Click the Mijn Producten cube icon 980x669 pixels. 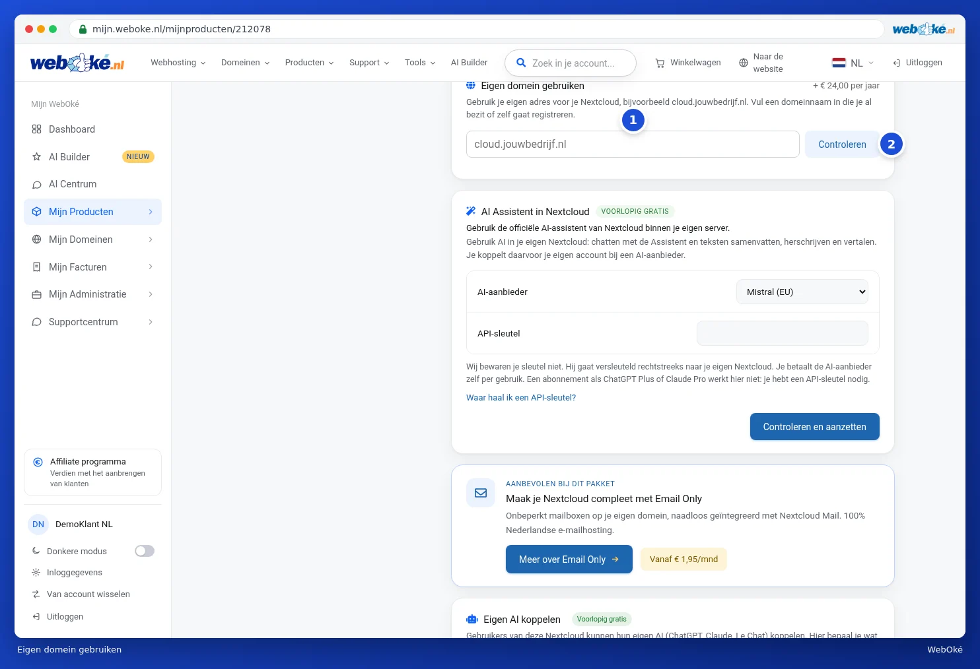[x=37, y=212]
